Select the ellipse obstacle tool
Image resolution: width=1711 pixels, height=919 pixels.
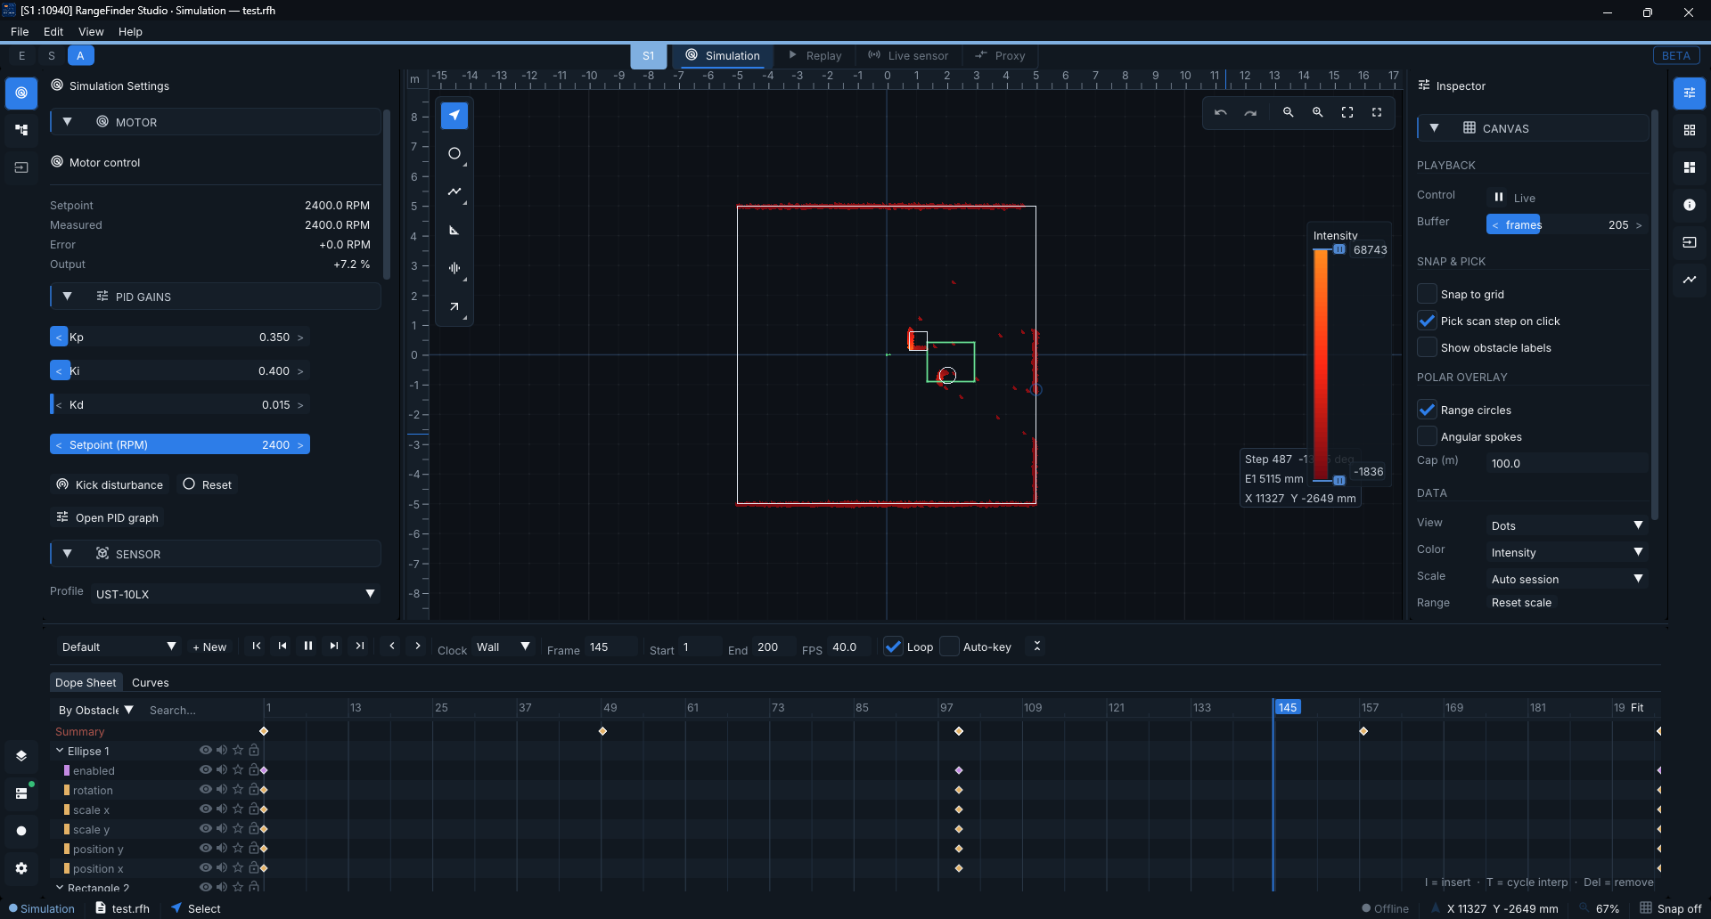click(x=454, y=154)
